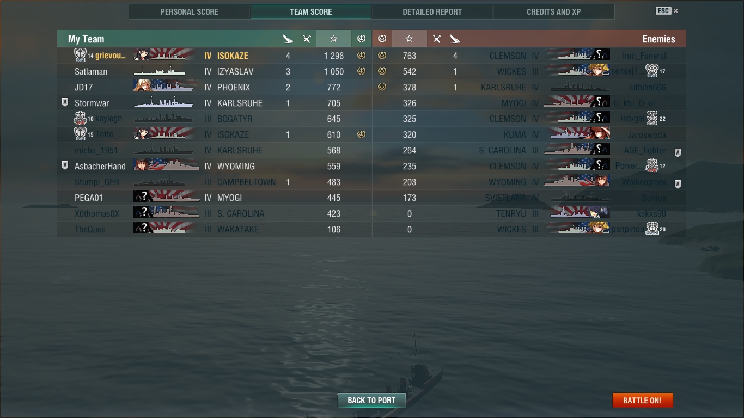Image resolution: width=744 pixels, height=418 pixels.
Task: Click Satlaman's achievement medal icon
Action: 361,71
